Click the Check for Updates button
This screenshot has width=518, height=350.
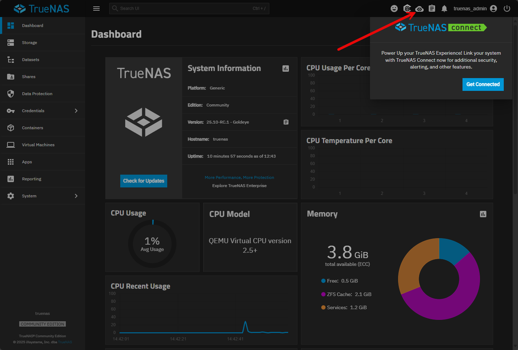point(144,181)
